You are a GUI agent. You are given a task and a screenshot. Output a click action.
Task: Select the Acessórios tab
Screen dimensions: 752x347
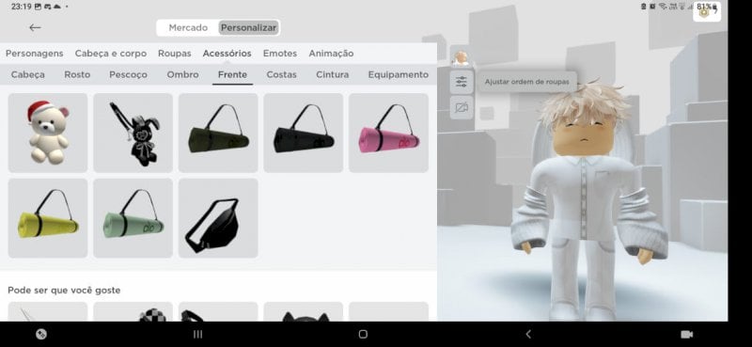coord(227,54)
